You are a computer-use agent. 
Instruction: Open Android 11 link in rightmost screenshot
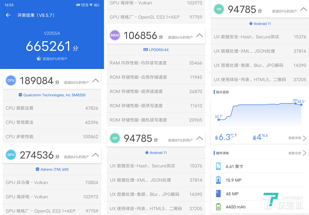[x=260, y=24]
